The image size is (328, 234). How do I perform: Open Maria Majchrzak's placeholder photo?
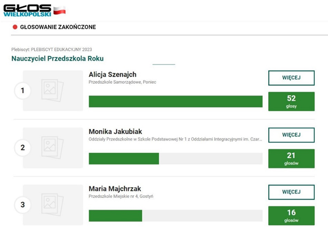pyautogui.click(x=53, y=205)
